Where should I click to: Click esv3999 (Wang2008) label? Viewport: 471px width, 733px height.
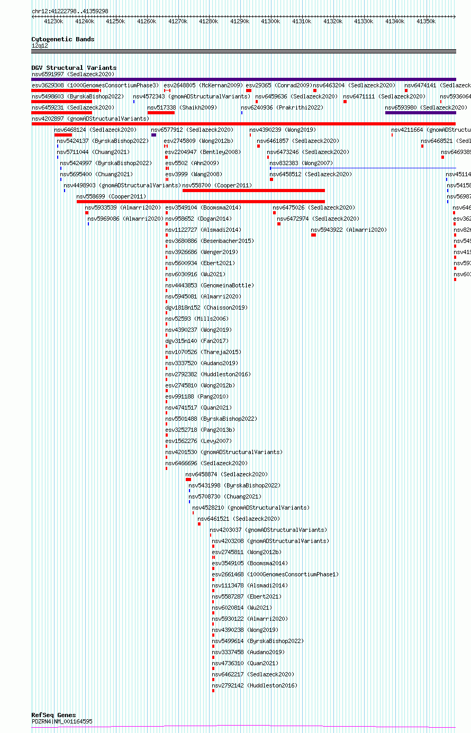[x=193, y=174]
